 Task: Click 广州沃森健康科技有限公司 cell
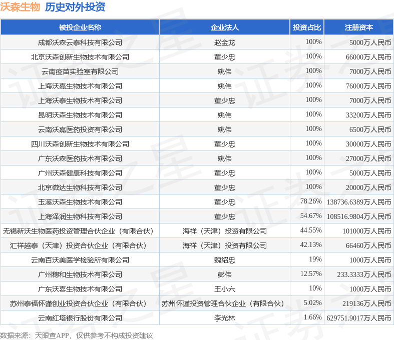(80, 173)
